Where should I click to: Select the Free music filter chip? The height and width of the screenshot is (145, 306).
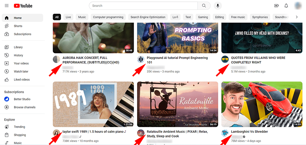coord(238,17)
